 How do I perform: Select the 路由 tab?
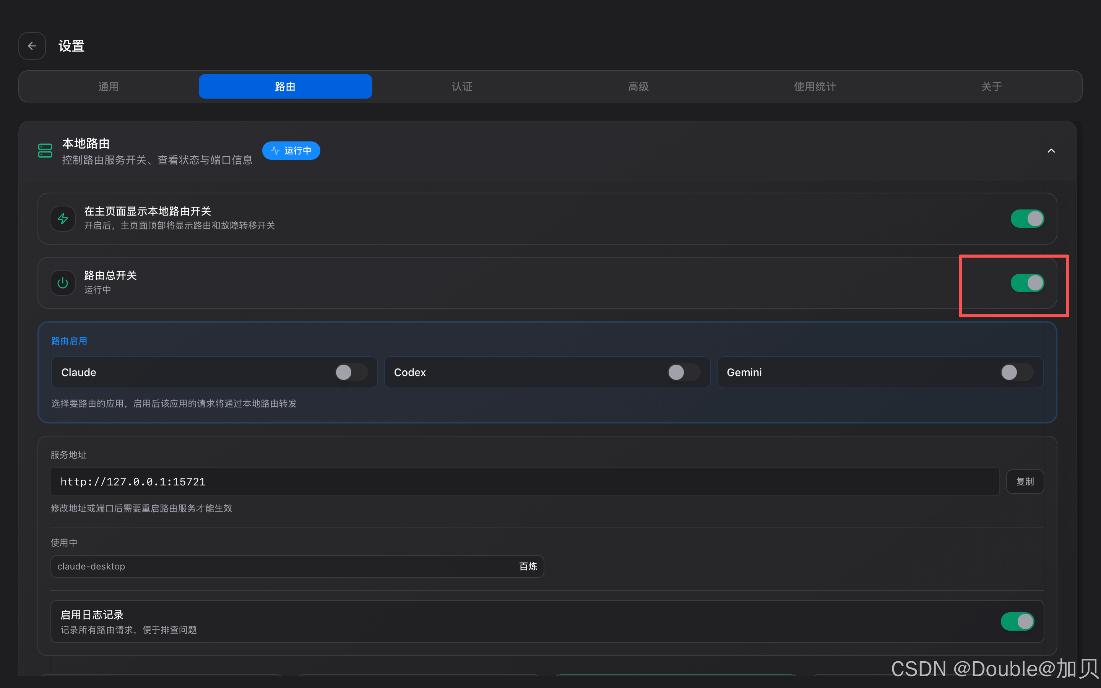(285, 86)
